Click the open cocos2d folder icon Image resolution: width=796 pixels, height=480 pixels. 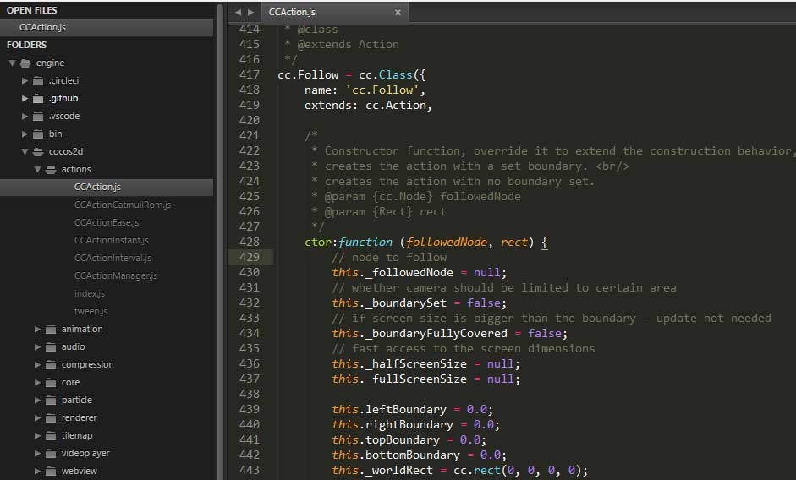point(38,152)
